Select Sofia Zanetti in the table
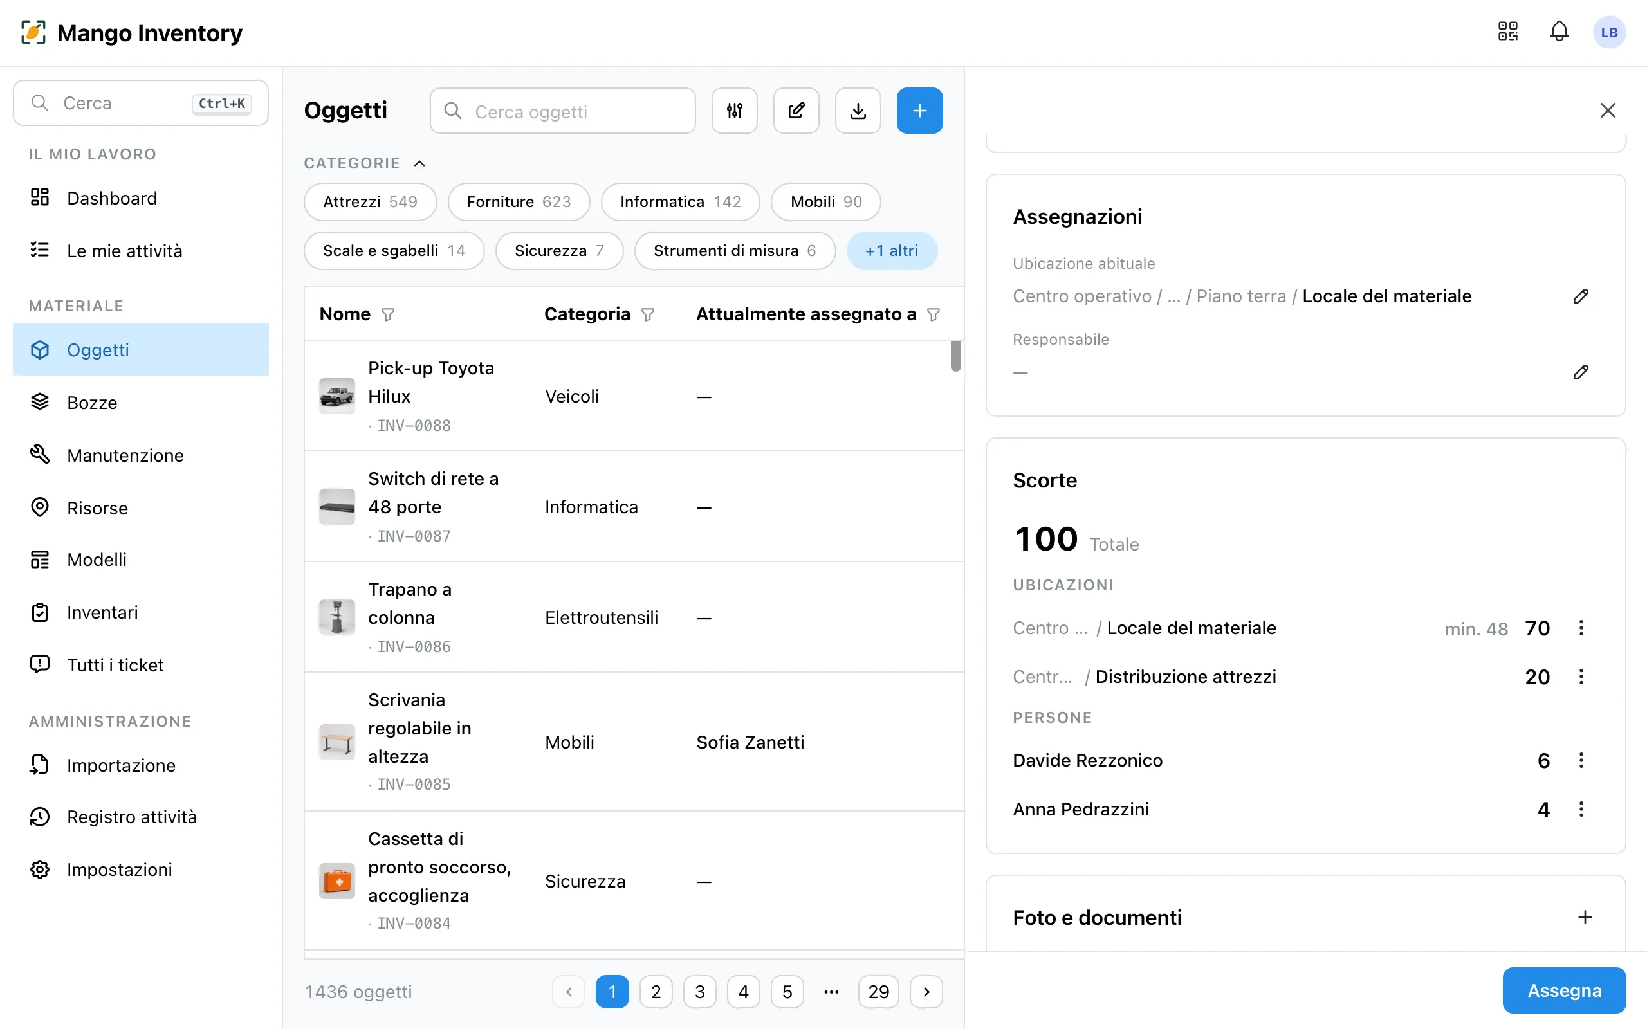Image resolution: width=1647 pixels, height=1029 pixels. tap(750, 742)
